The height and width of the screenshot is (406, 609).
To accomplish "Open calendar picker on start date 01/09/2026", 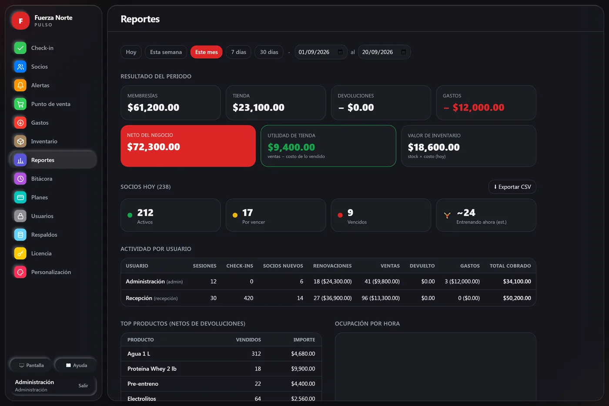I will click(x=340, y=52).
